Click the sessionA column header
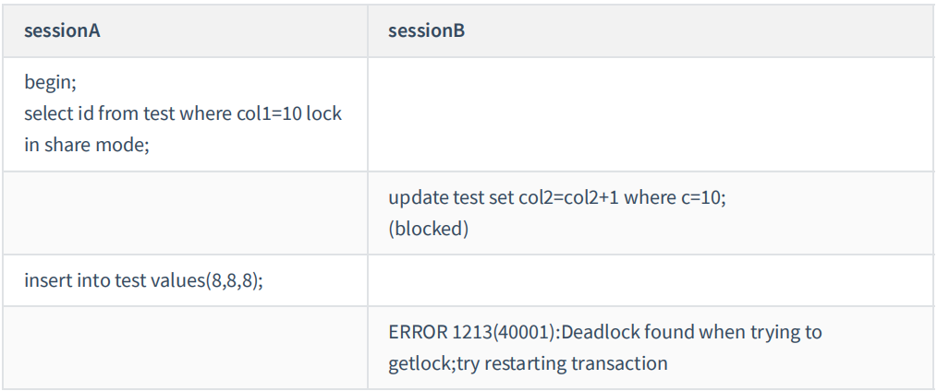This screenshot has height=391, width=937. click(x=62, y=31)
